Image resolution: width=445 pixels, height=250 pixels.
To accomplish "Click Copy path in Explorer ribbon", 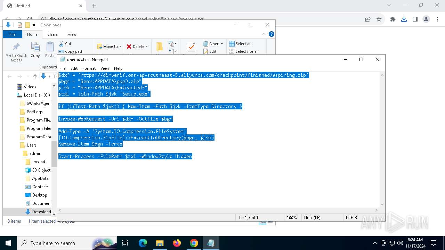I will (x=71, y=51).
